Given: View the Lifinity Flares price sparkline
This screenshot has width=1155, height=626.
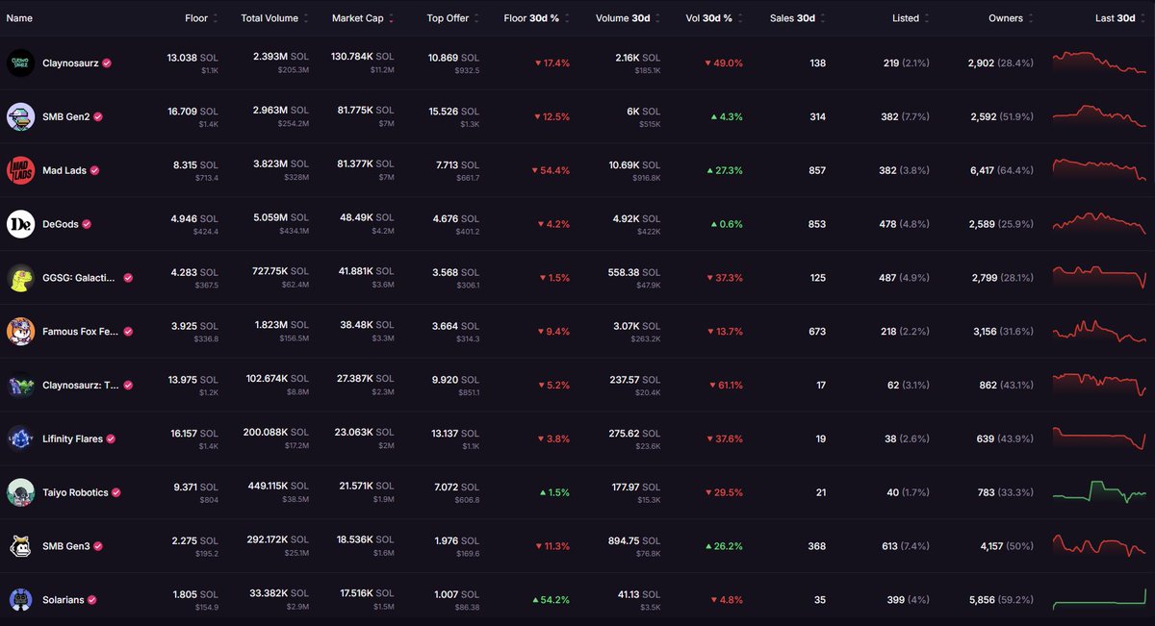Looking at the screenshot, I should tap(1099, 438).
